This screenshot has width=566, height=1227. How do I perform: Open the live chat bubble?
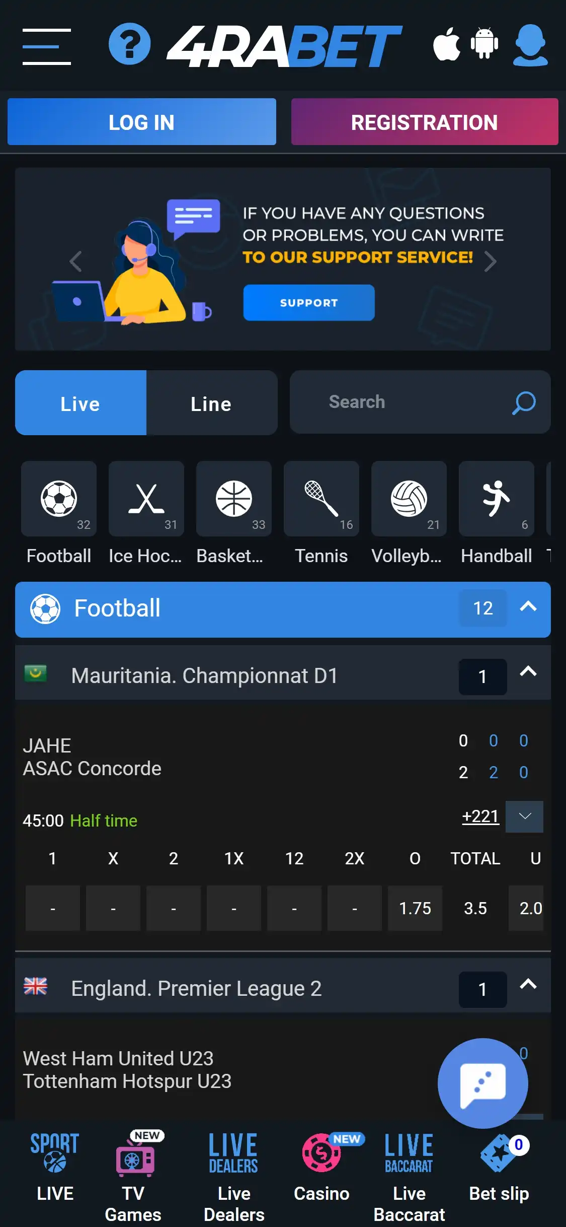482,1083
